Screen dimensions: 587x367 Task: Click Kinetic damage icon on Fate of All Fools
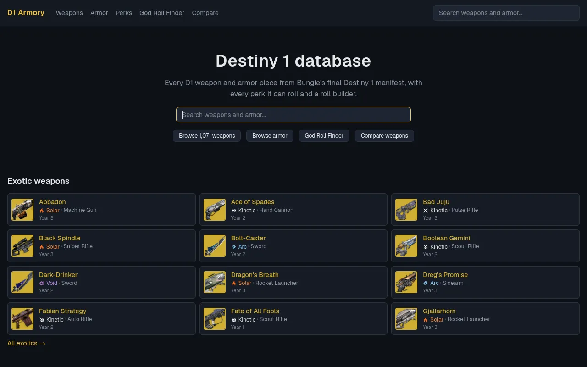click(234, 320)
